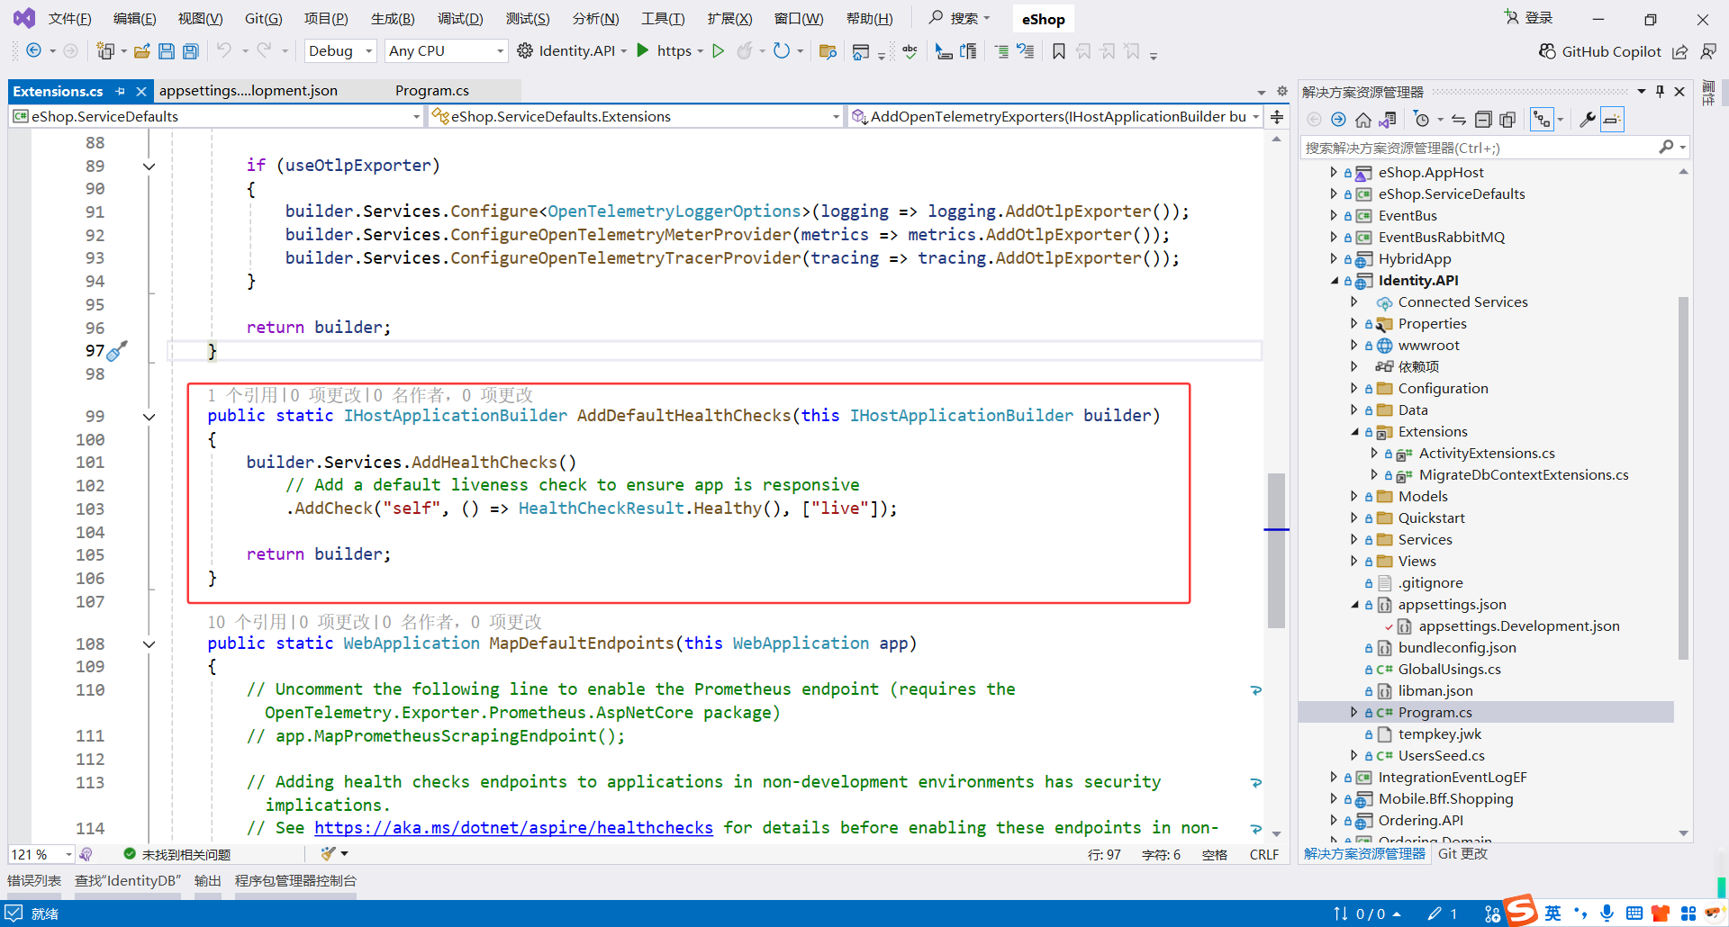Click the Save All toolbar icon

coord(190,51)
